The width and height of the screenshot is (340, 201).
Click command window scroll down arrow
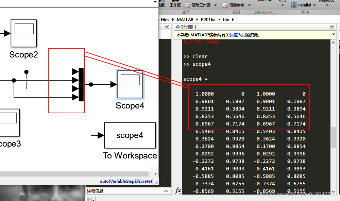tap(333, 192)
